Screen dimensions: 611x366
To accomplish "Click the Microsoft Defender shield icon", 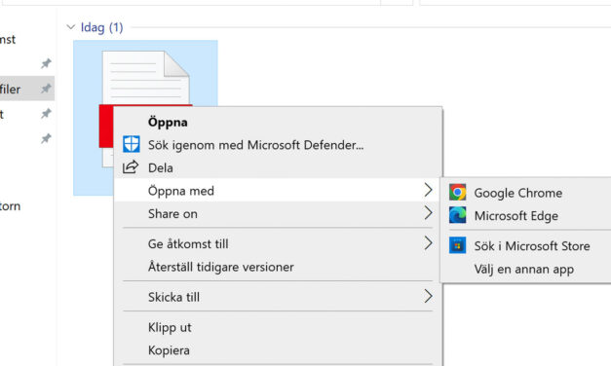I will tap(132, 144).
